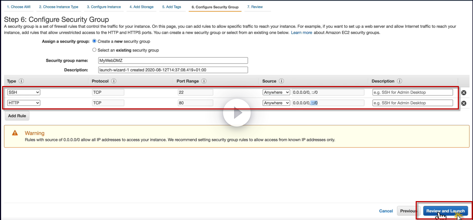Edit the Security group name field
This screenshot has height=220, width=473.
pyautogui.click(x=173, y=60)
